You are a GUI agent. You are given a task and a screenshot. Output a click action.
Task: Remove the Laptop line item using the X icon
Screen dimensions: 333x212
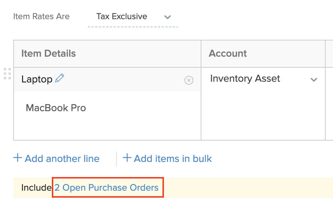coord(189,80)
